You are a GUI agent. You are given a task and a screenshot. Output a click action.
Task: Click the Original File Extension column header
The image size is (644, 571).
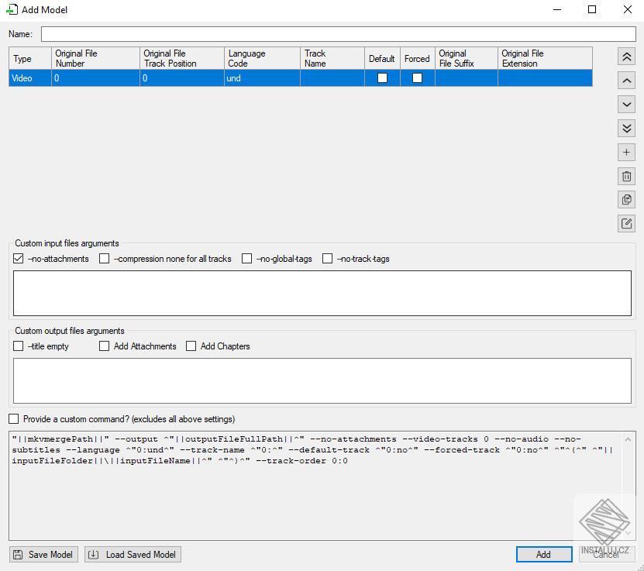point(545,58)
